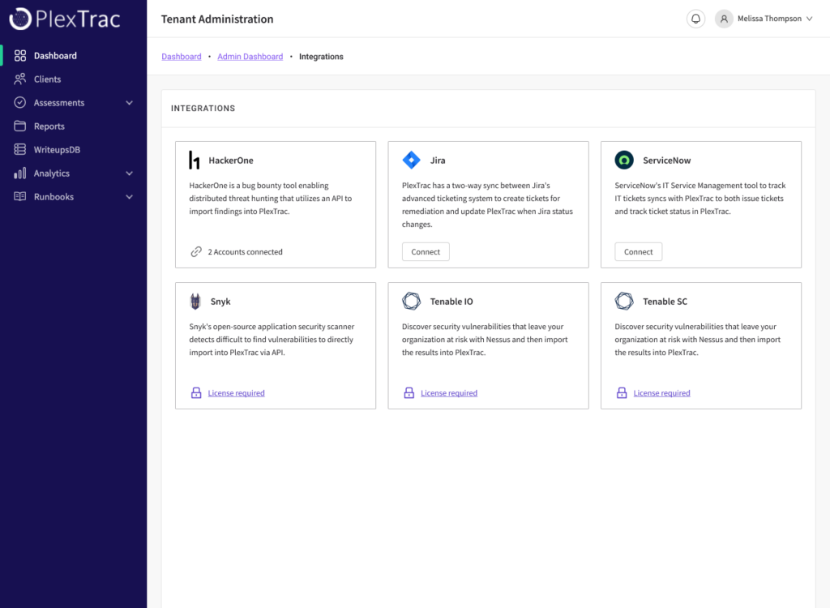Click the Reports folder icon
The image size is (830, 608).
point(20,126)
